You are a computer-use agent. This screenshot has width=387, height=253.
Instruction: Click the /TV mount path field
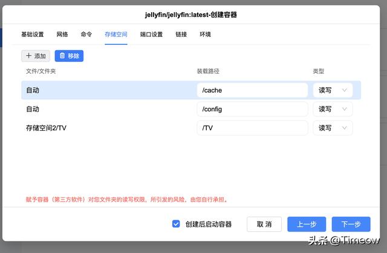tap(252, 128)
